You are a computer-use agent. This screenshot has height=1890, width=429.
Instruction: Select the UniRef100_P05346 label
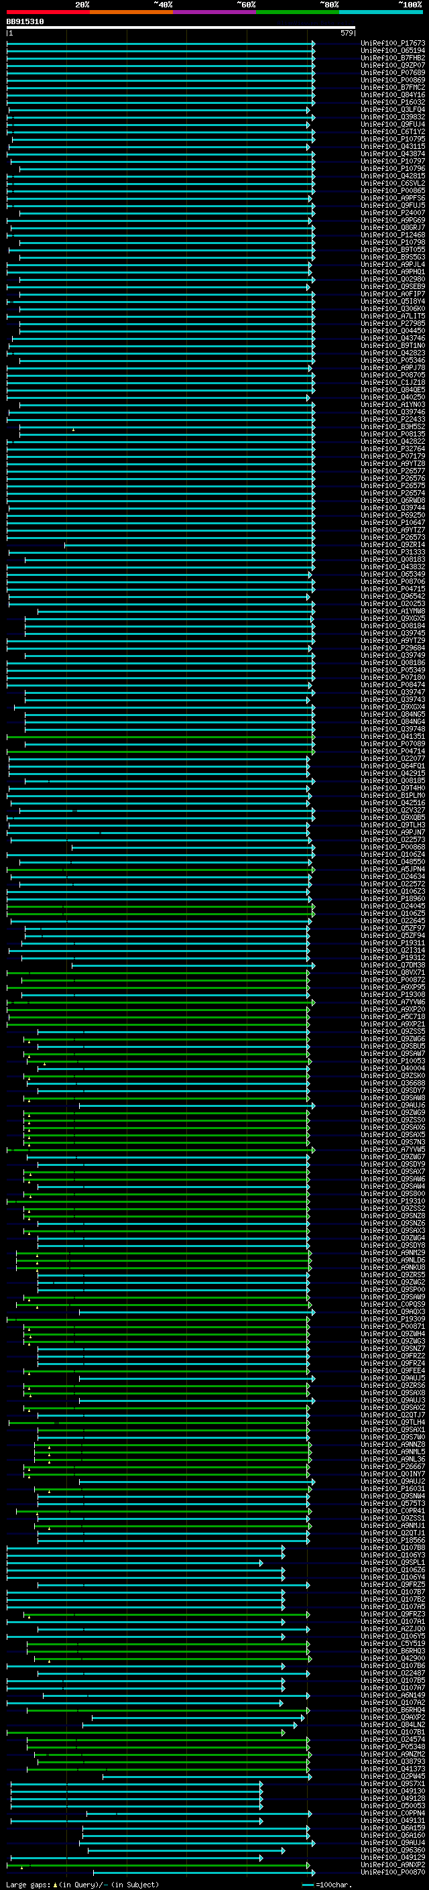point(393,360)
